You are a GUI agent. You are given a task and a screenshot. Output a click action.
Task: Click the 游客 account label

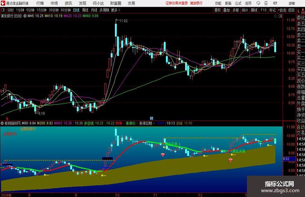click(x=292, y=3)
